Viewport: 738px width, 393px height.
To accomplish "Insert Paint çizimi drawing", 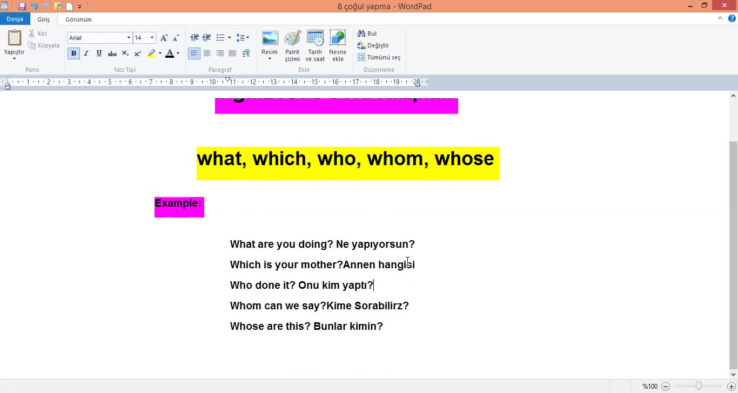I will pyautogui.click(x=292, y=46).
